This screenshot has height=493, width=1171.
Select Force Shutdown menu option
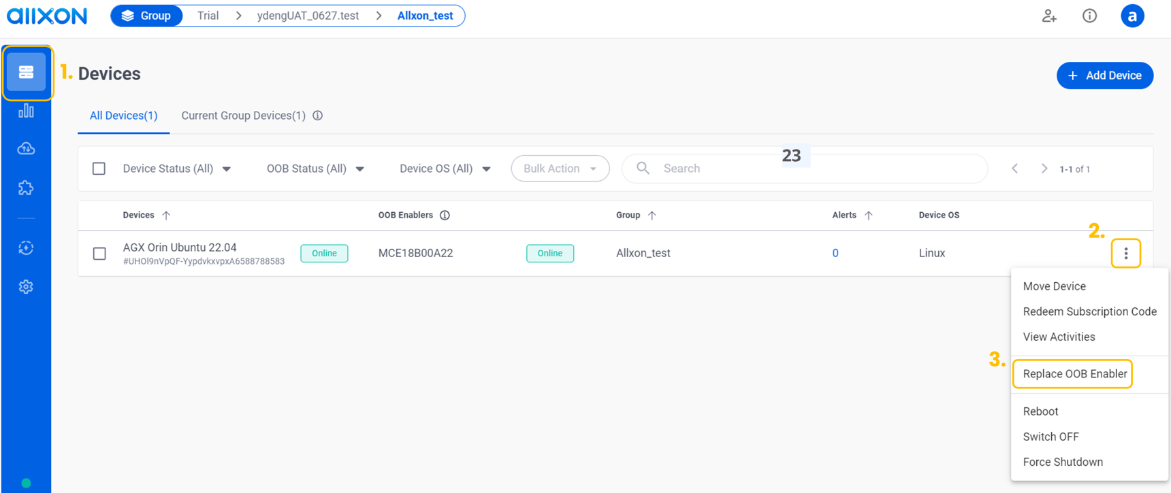1062,462
